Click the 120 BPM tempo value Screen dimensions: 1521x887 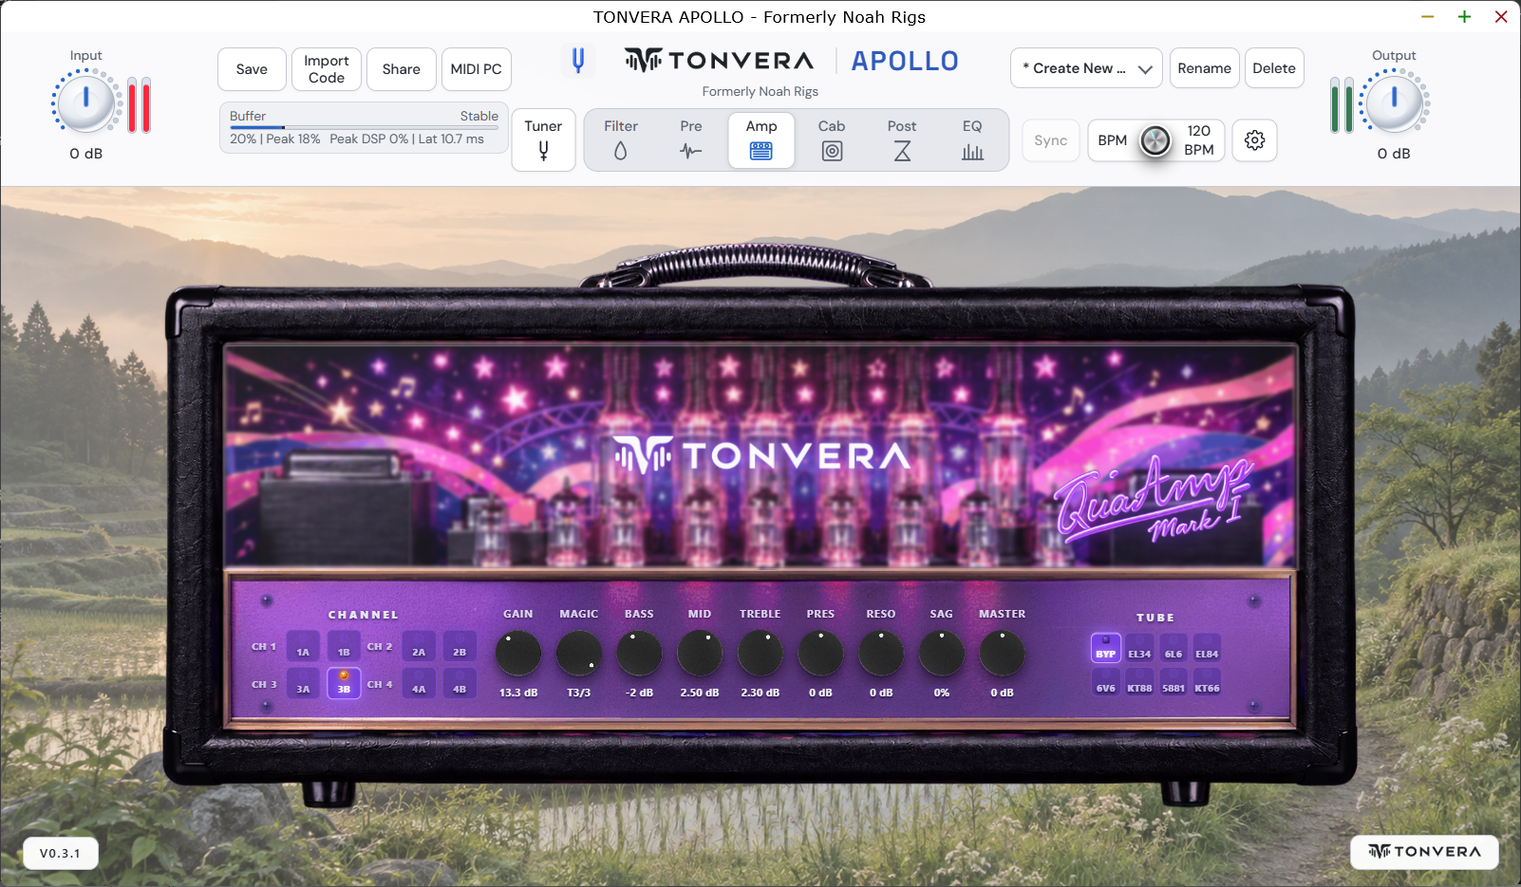(x=1199, y=140)
